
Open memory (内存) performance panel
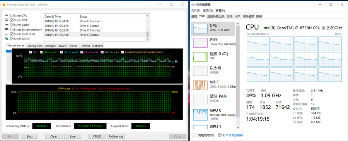tap(200, 43)
